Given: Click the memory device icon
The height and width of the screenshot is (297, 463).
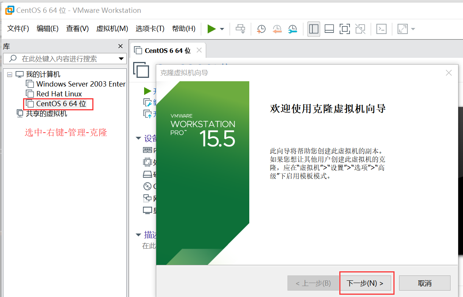Looking at the screenshot, I should [x=148, y=150].
